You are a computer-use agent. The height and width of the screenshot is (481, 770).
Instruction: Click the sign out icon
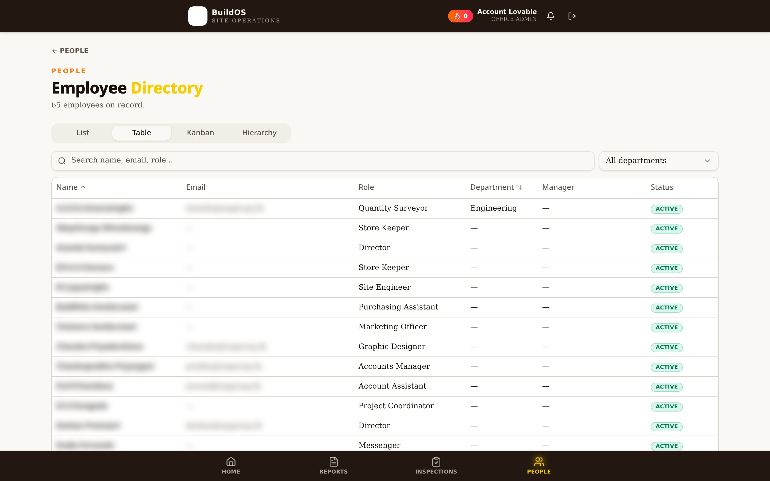click(572, 16)
